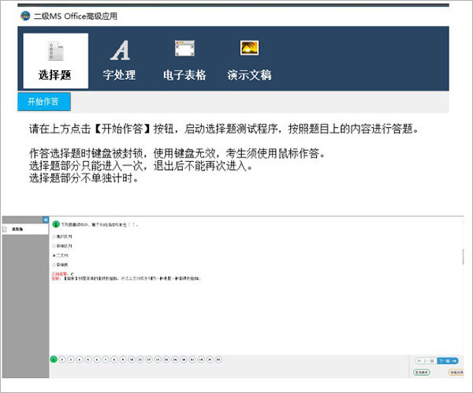Go back with the 上一题 button

coord(427,360)
